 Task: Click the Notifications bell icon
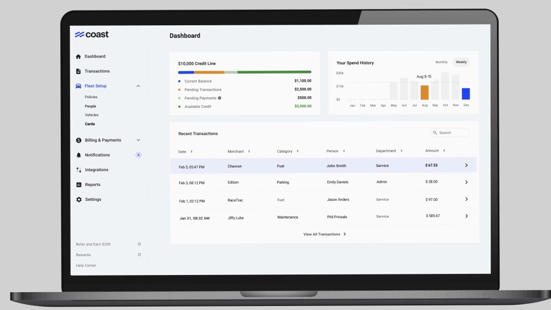(x=79, y=155)
